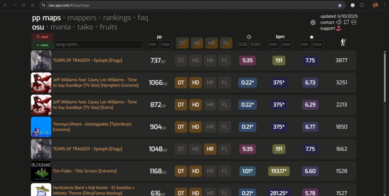View site information icon in address bar
Image resolution: width=389 pixels, height=196 pixels.
point(43,5)
